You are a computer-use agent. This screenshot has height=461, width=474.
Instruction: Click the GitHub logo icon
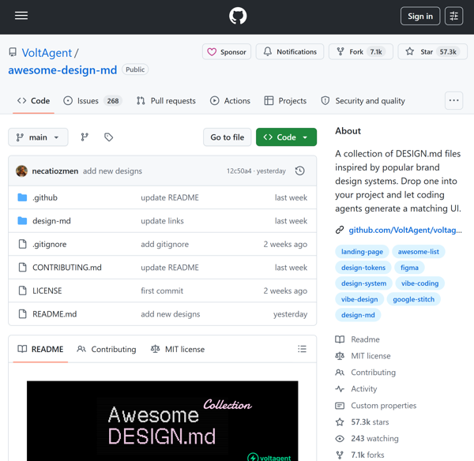(237, 16)
